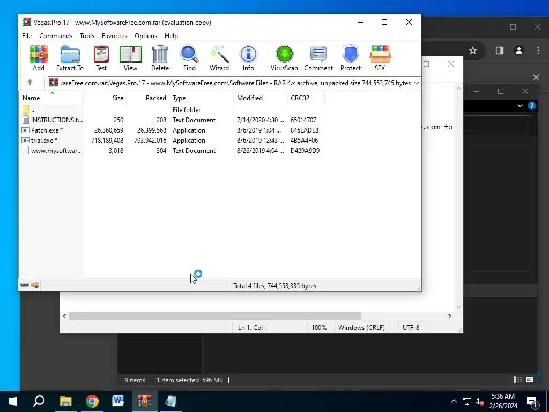Click the Protect shield icon
The image size is (549, 412).
(351, 58)
